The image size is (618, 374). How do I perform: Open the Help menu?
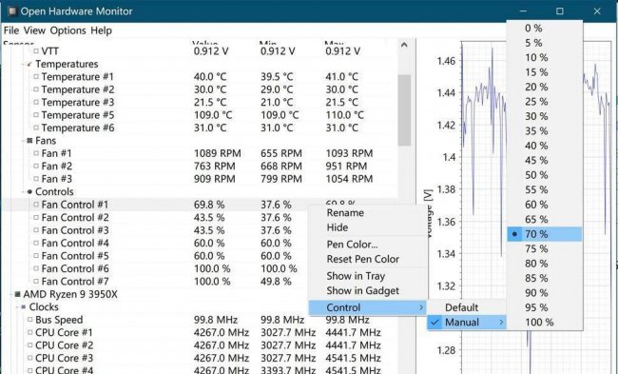pos(102,30)
